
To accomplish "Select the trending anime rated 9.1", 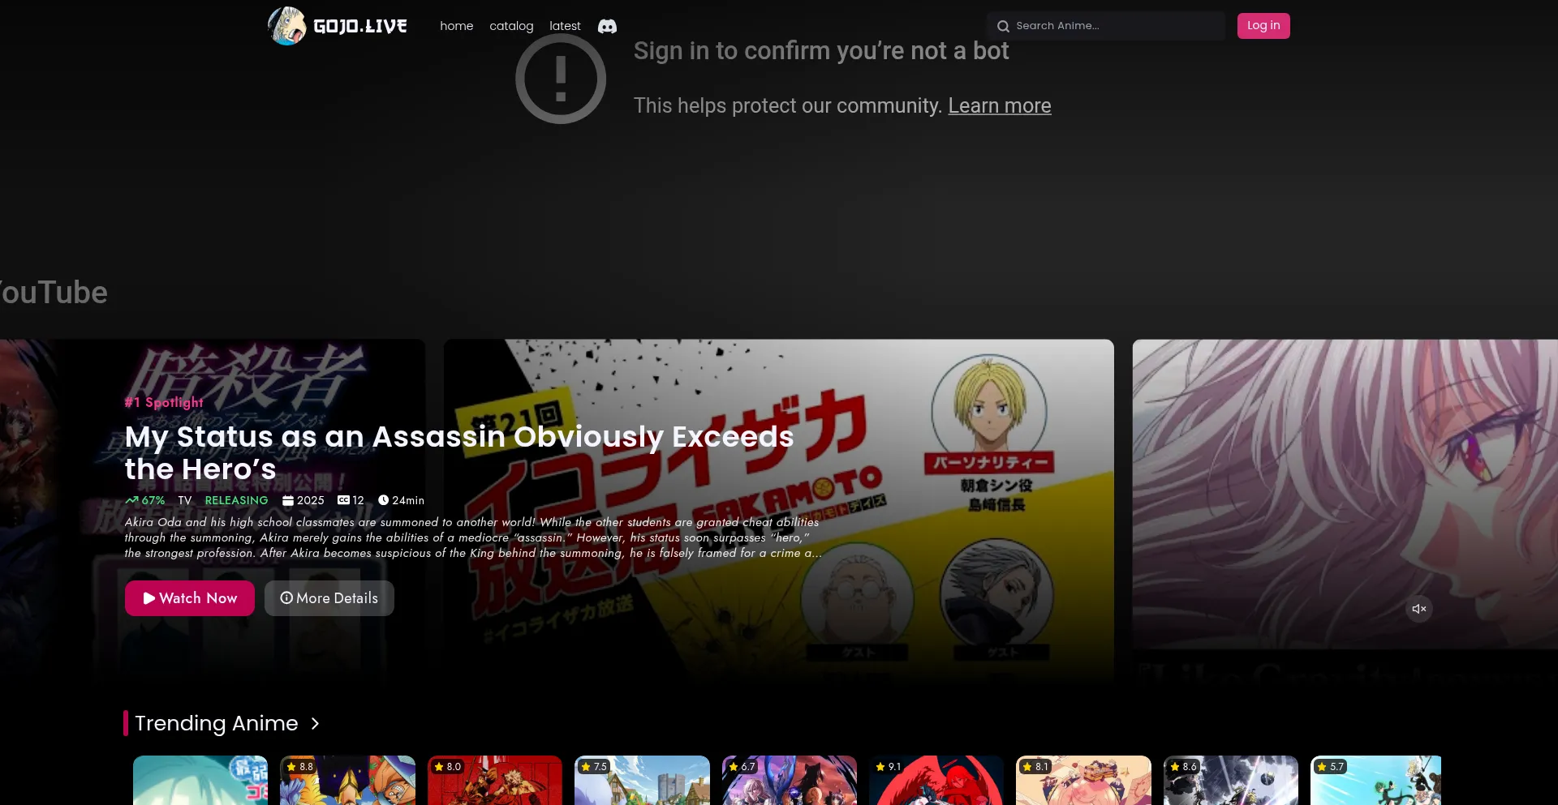I will click(936, 782).
